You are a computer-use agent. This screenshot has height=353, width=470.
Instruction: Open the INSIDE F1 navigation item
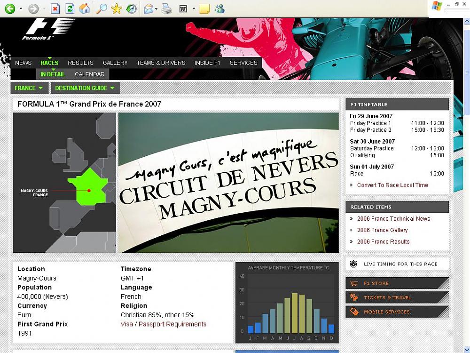pyautogui.click(x=207, y=63)
